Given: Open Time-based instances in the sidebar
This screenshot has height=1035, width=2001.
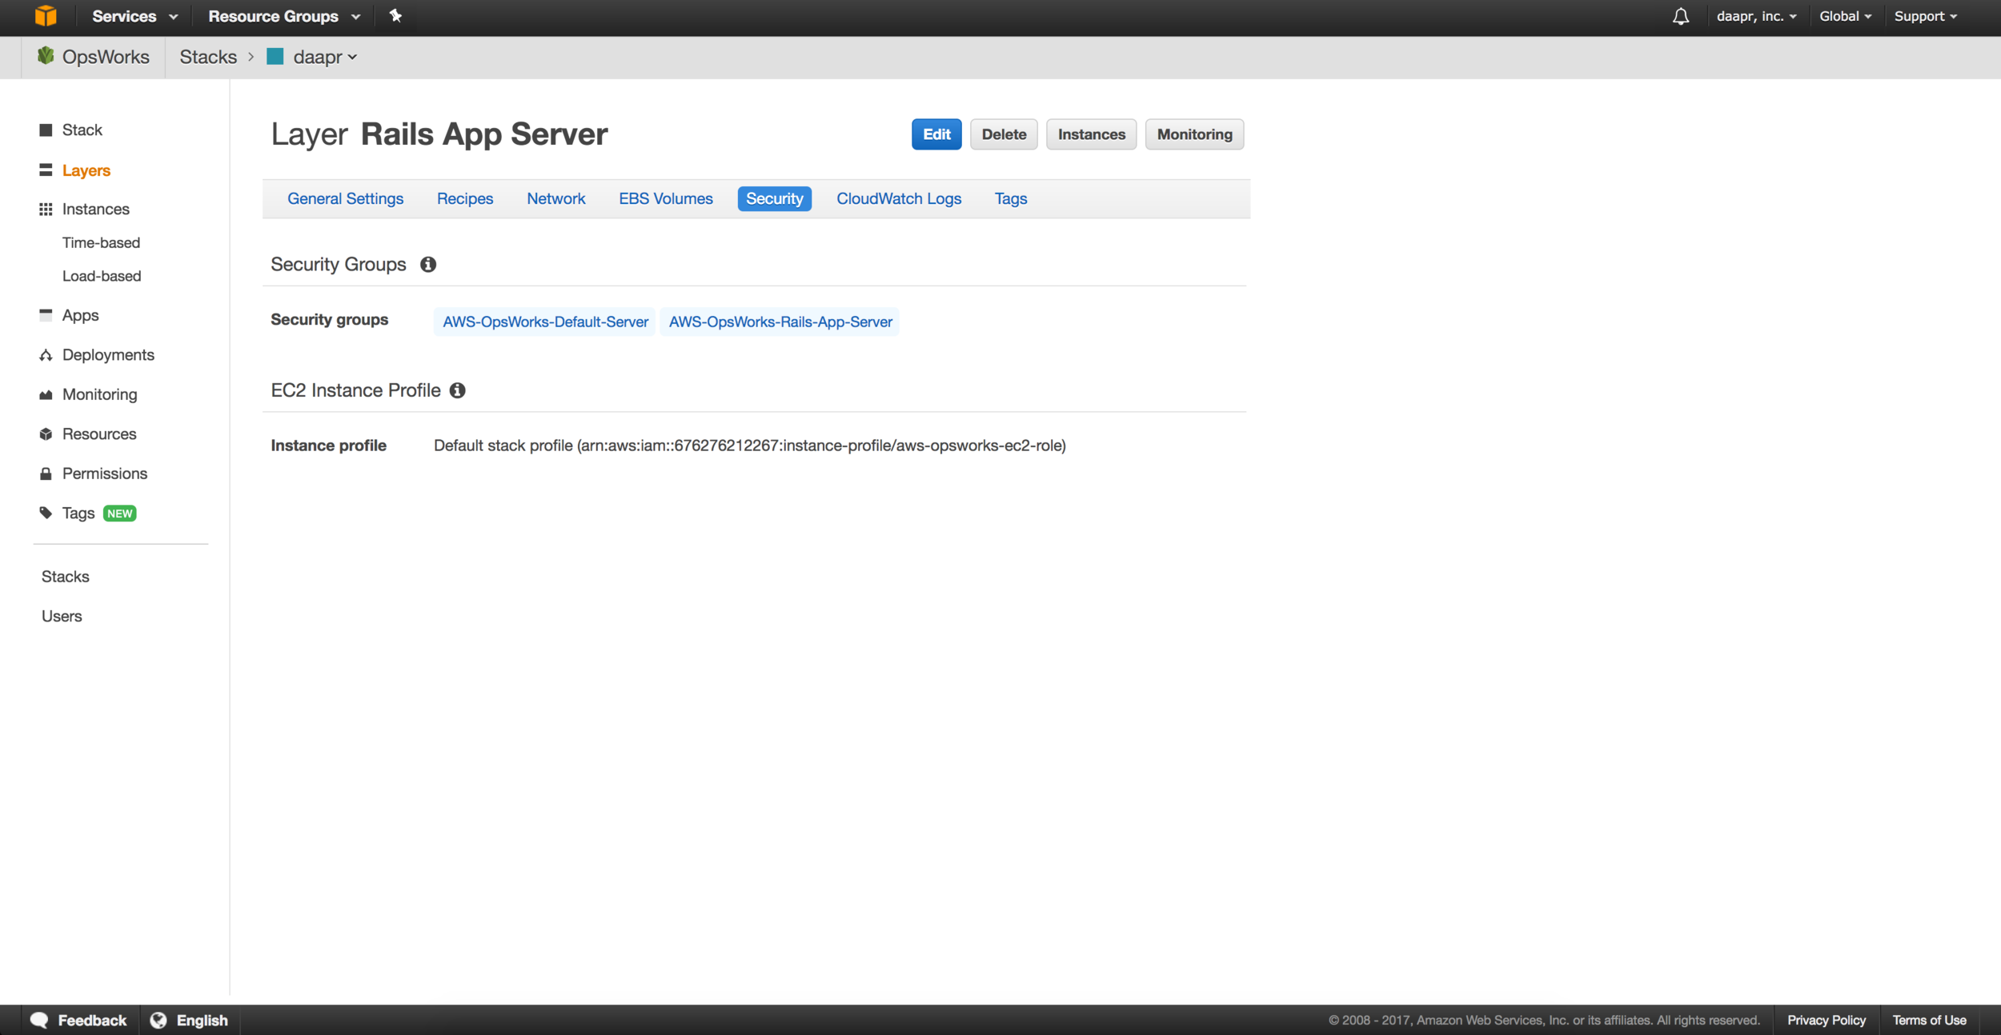Looking at the screenshot, I should click(101, 242).
